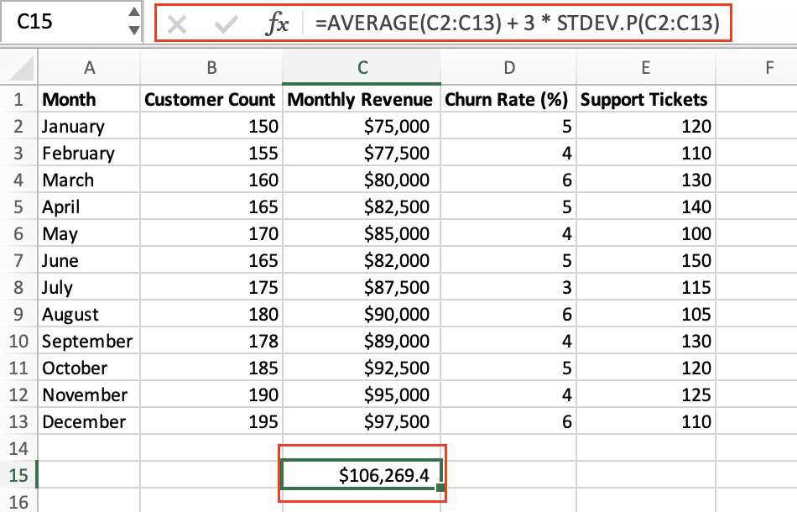Select customer count 170 for May
This screenshot has height=512, width=797.
coord(211,233)
